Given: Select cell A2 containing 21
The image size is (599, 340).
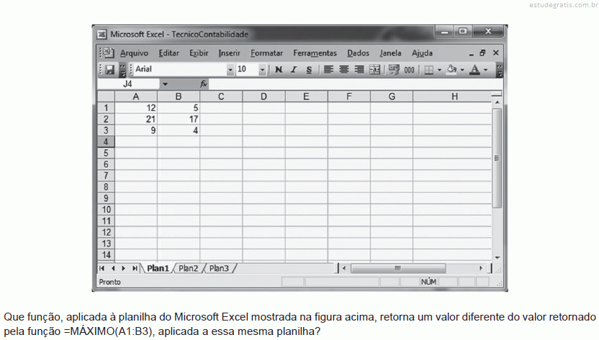Looking at the screenshot, I should [x=135, y=119].
